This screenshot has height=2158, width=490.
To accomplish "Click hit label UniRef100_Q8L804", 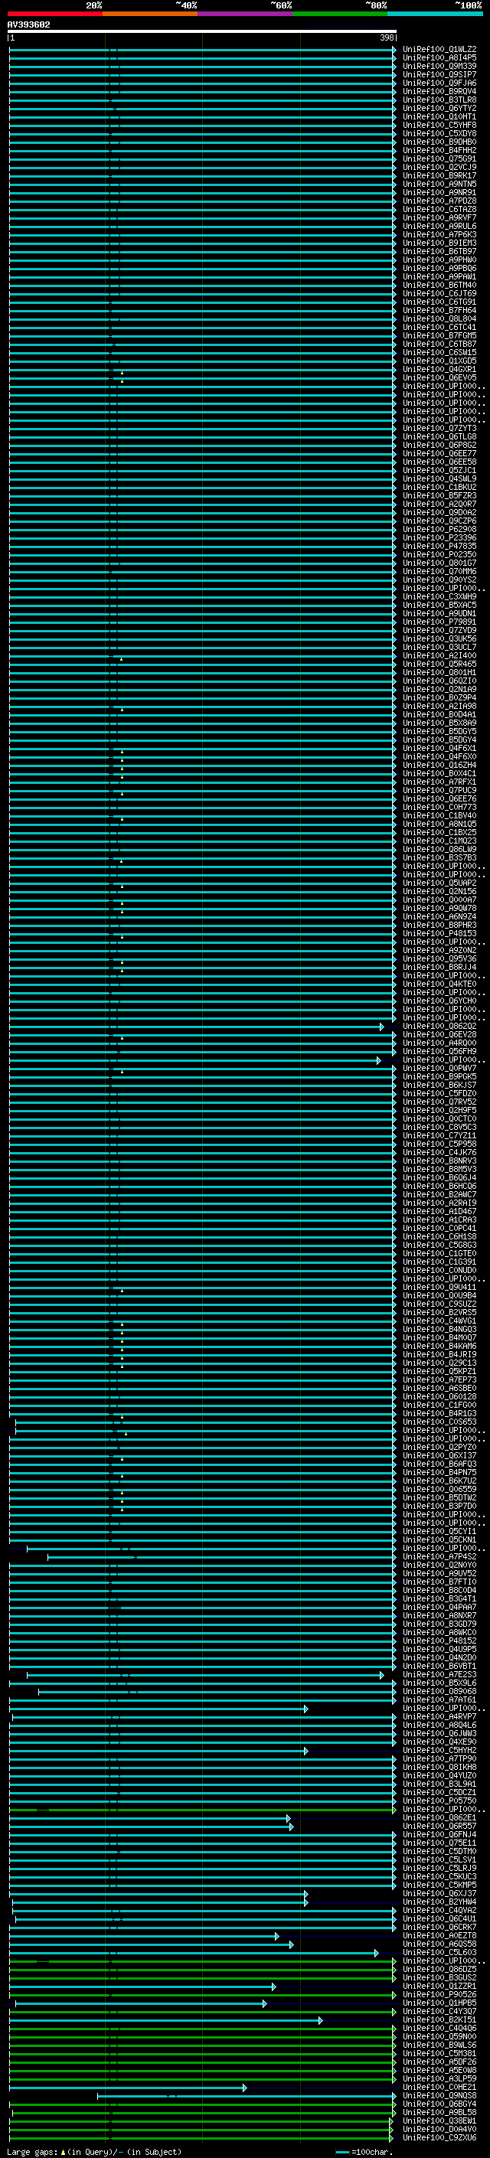I will tap(439, 319).
